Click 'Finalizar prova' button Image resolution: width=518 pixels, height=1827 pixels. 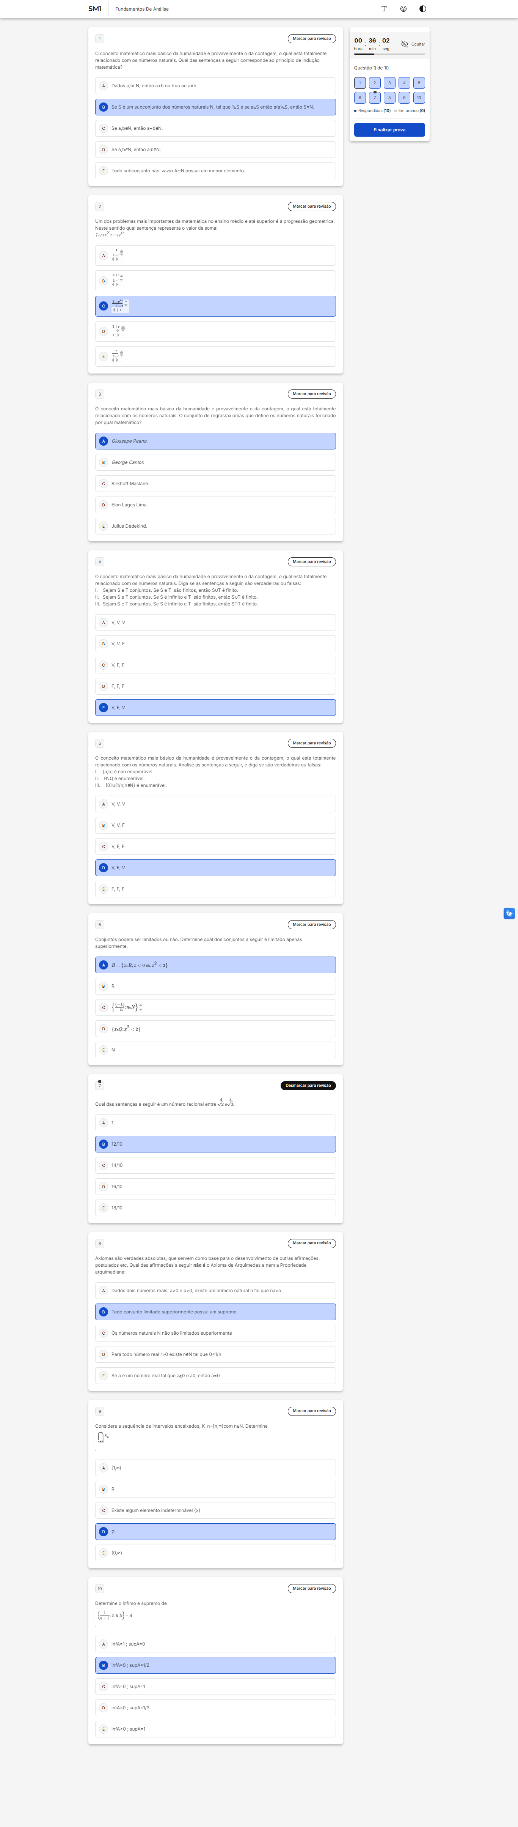[390, 130]
